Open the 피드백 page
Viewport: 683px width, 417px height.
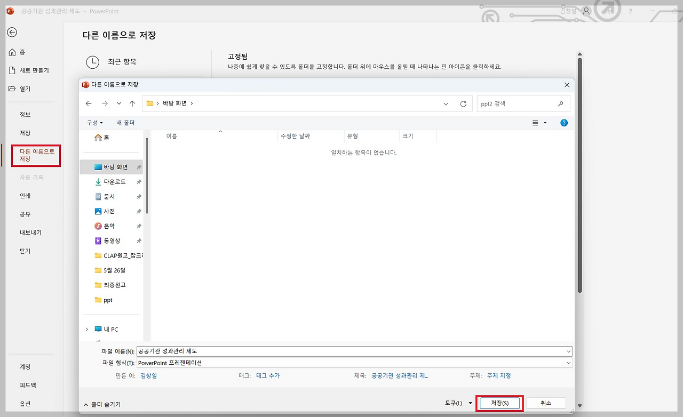(28, 385)
